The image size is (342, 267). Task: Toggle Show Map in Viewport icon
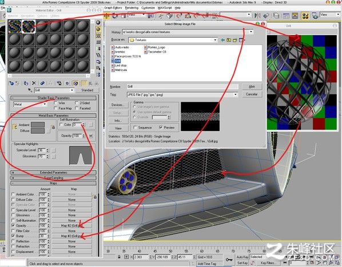(x=75, y=83)
